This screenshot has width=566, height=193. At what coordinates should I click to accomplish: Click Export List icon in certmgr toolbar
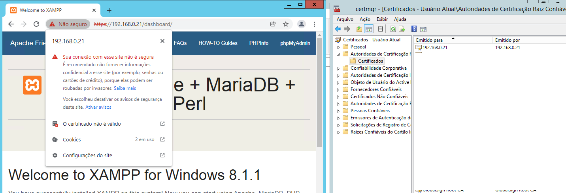pos(402,29)
